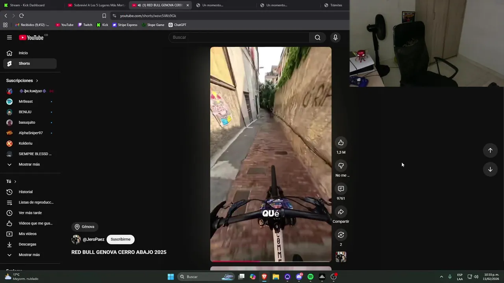Bookmark this page with bookmark icon
Viewport: 504px width, 283px height.
(x=104, y=16)
